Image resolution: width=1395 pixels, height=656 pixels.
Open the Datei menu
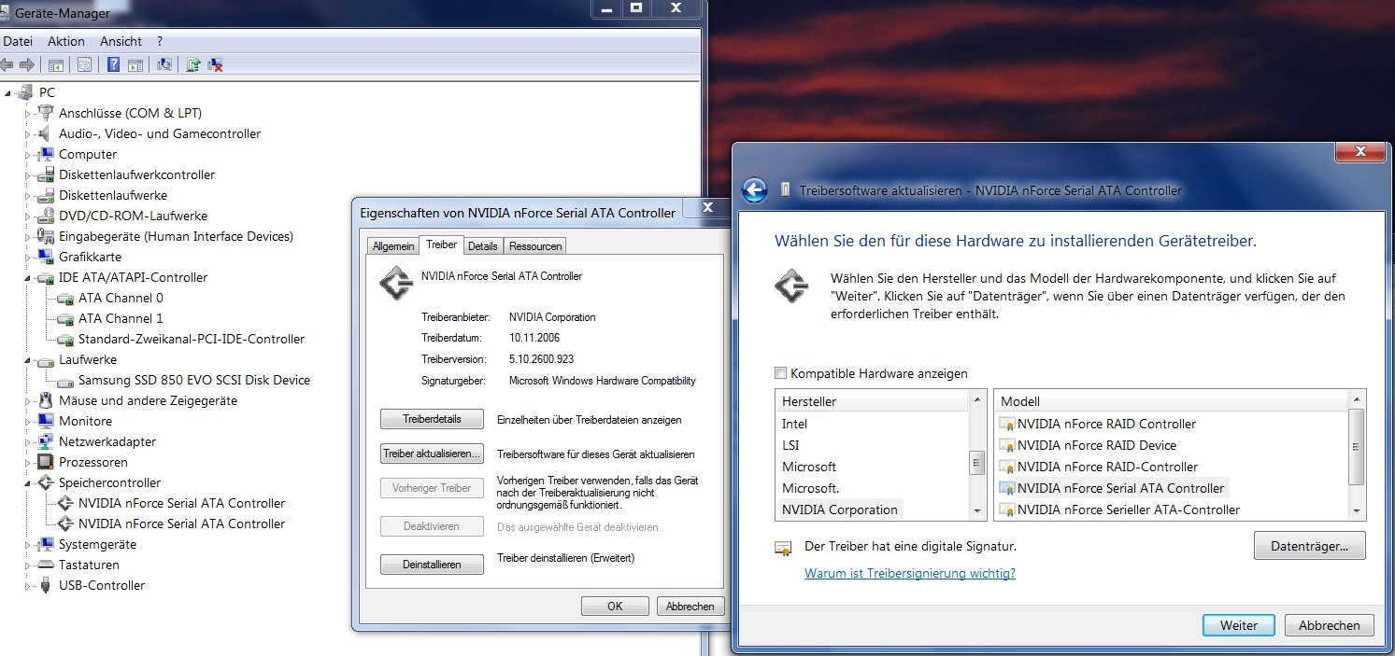pyautogui.click(x=18, y=41)
